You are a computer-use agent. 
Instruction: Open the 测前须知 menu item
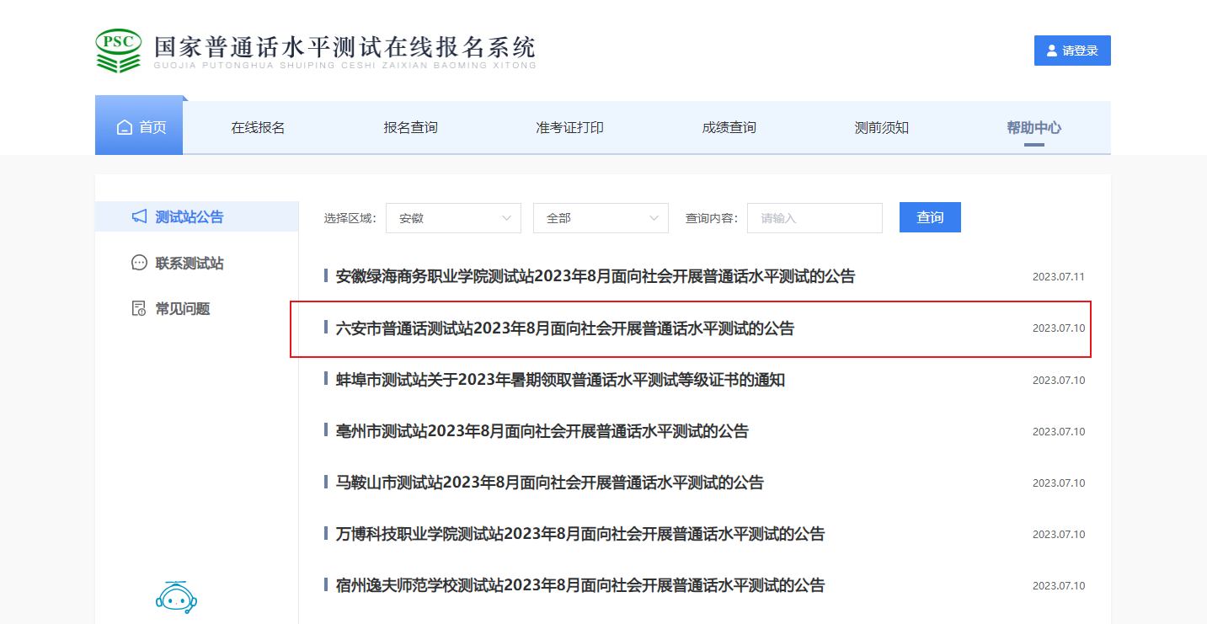coord(882,128)
